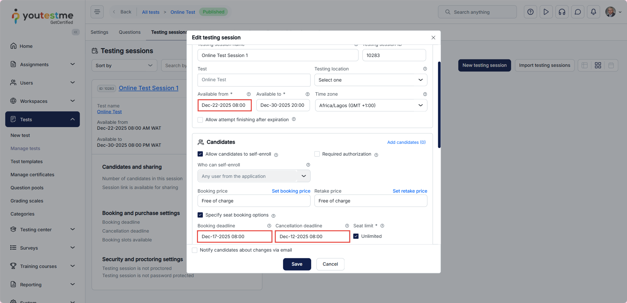
Task: Check Notify candidates about changes via email
Action: pos(195,250)
